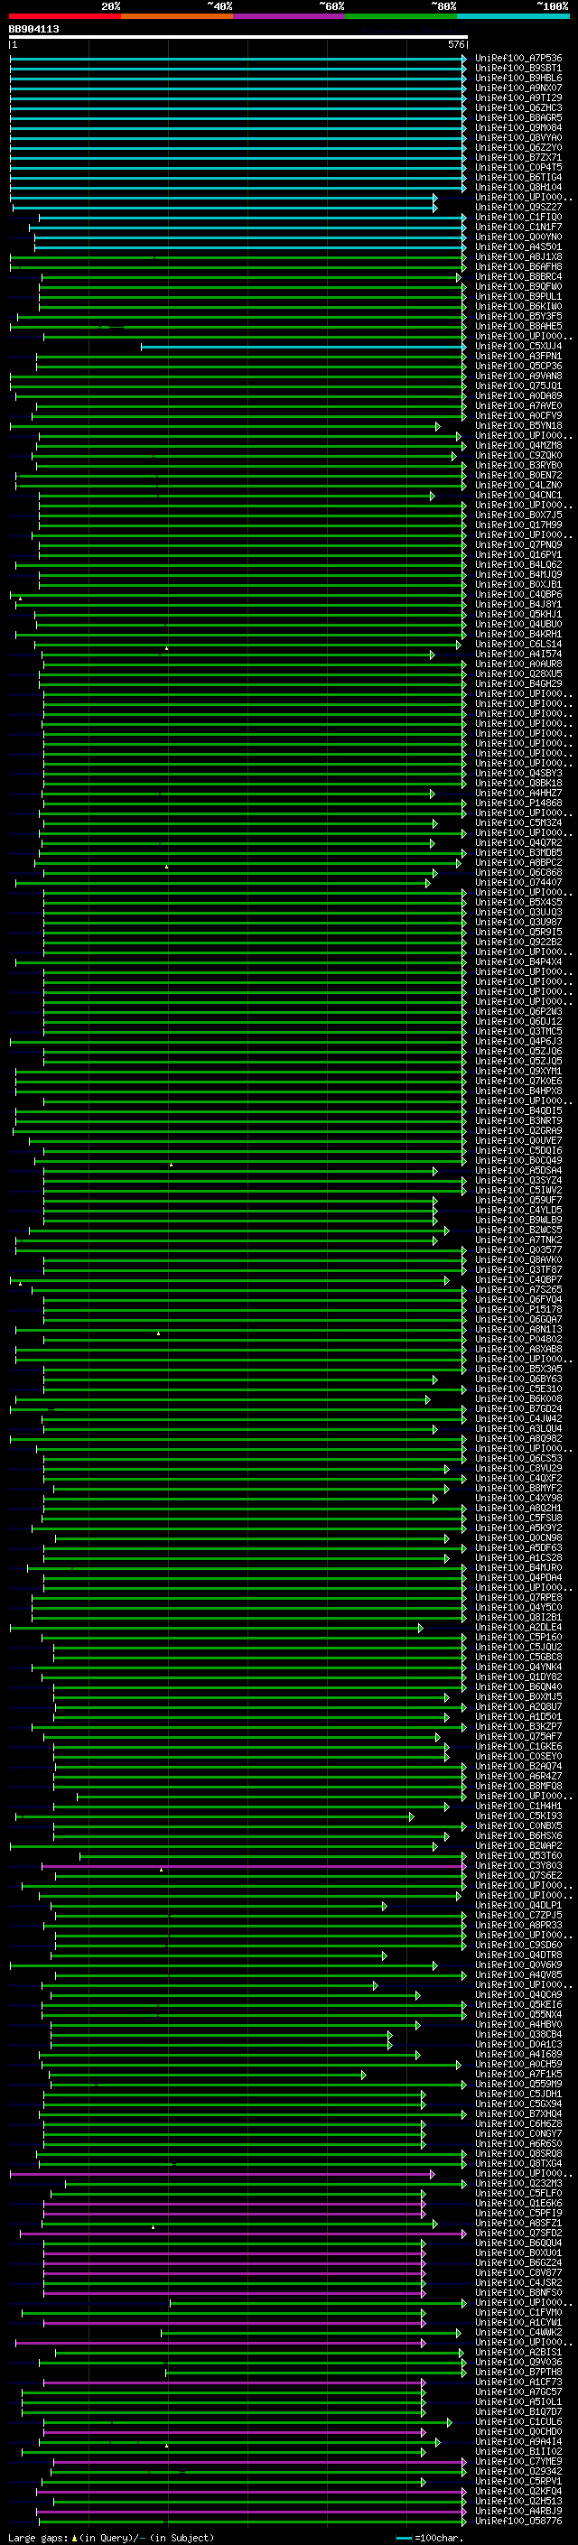The image size is (578, 2545).
Task: Click the query end position 576
Action: 455,44
